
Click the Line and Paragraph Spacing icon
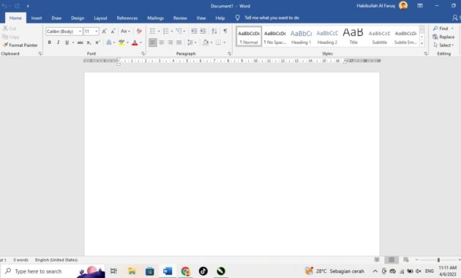[x=190, y=42]
